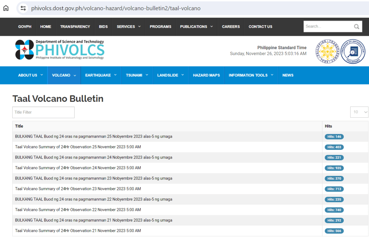Click the Hits: 146 badge
Viewport: 369px width, 239px height.
pos(334,137)
